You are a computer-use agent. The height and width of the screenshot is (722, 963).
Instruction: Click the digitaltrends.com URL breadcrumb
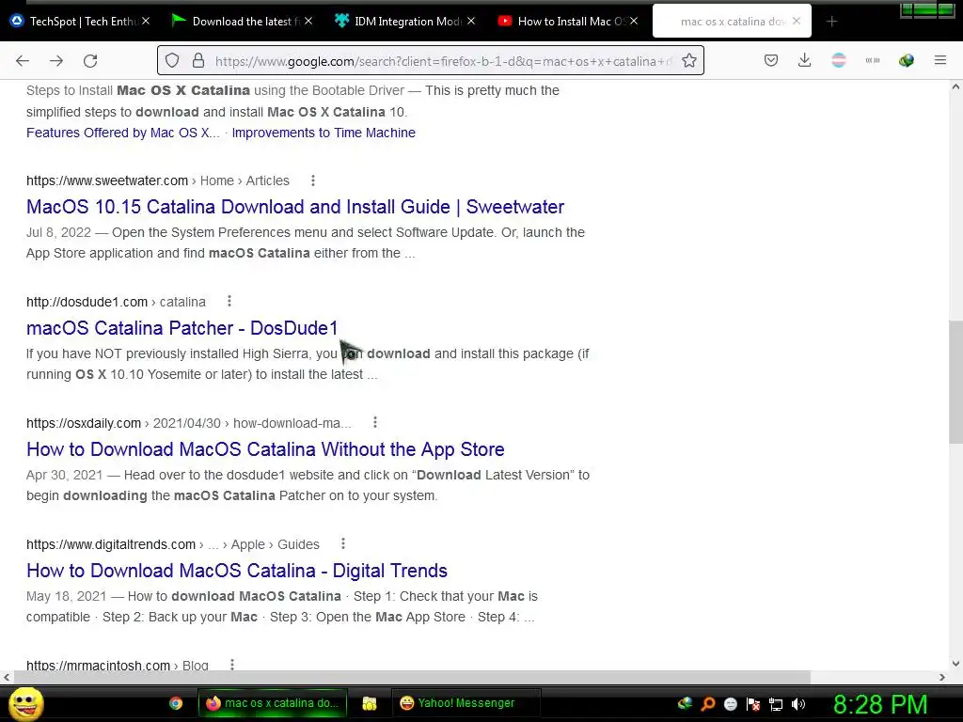pyautogui.click(x=173, y=544)
